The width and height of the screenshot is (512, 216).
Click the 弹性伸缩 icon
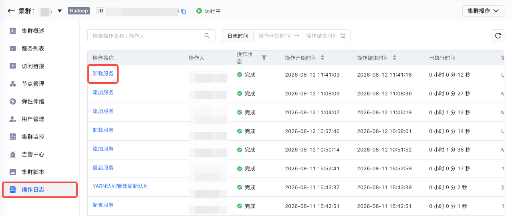tap(13, 101)
